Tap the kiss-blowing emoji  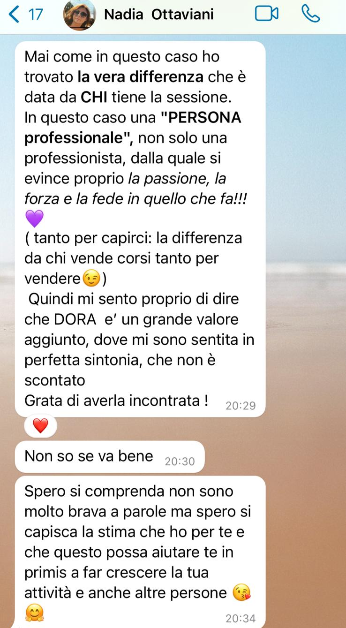pyautogui.click(x=242, y=593)
